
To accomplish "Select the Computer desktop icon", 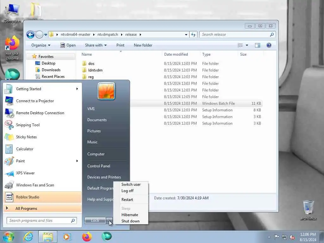I will tap(12, 13).
